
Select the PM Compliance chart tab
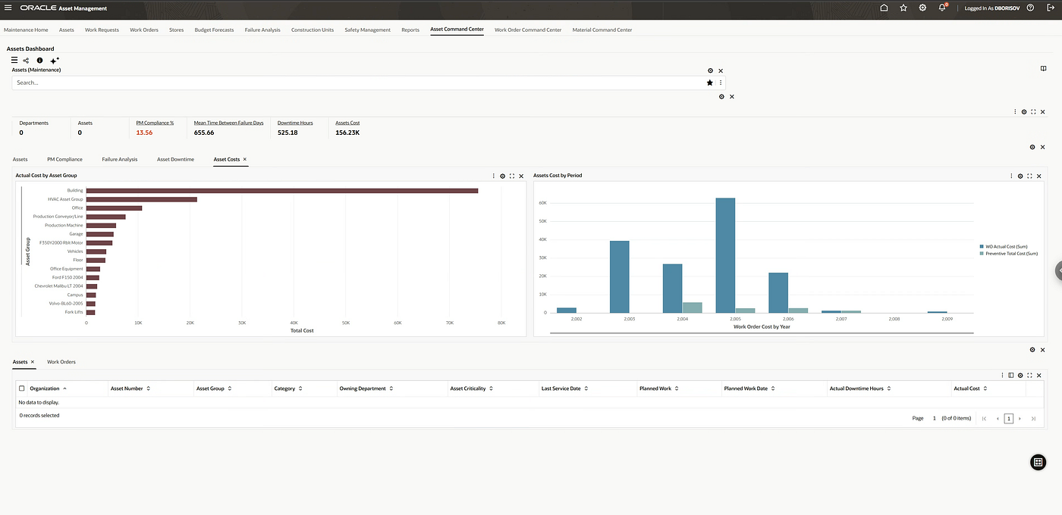tap(64, 160)
